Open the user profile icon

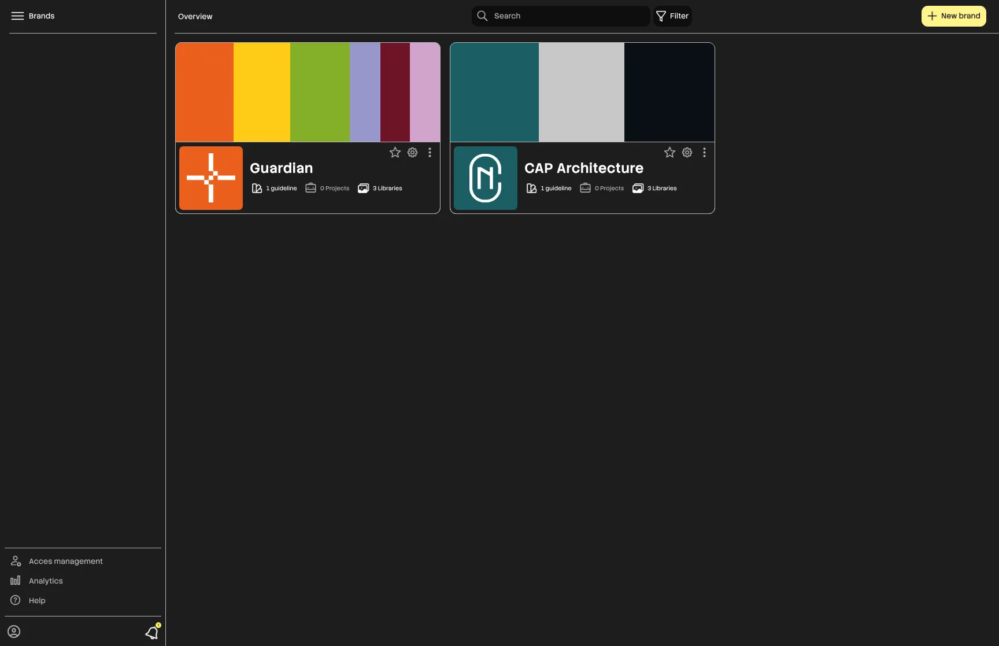point(14,632)
